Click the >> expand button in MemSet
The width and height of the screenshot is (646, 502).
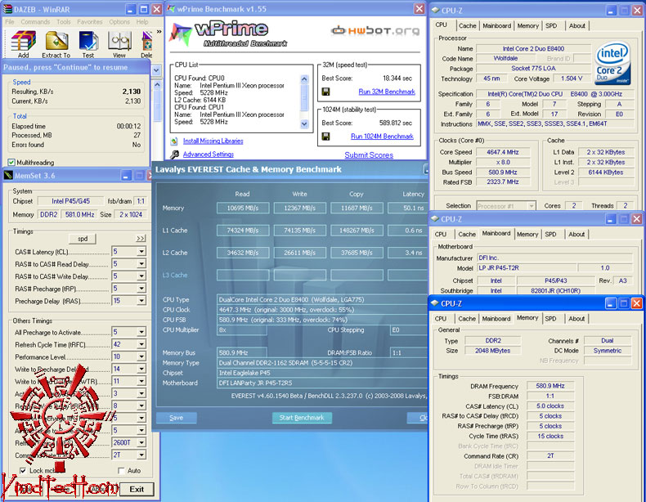(141, 239)
